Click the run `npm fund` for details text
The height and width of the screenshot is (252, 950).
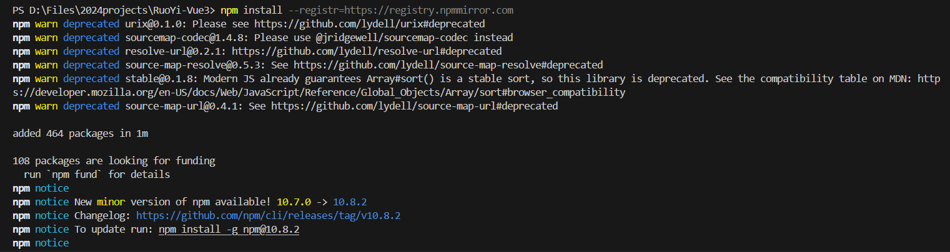97,175
